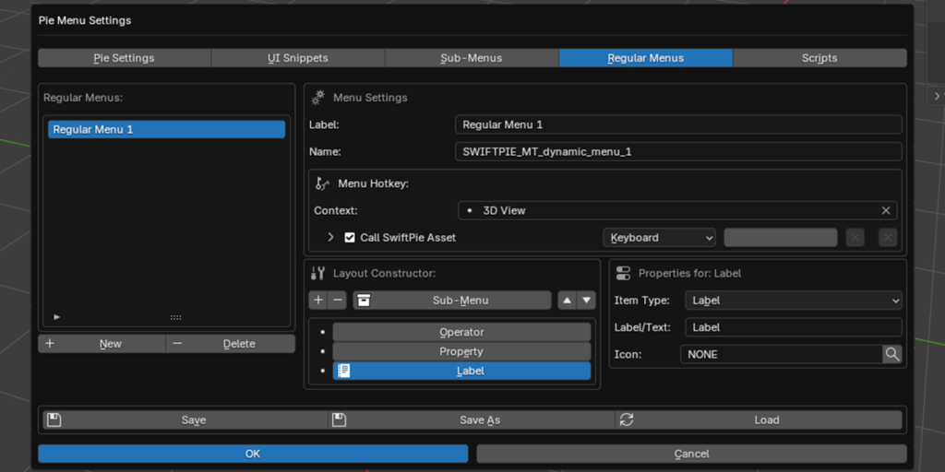Select the Label layout item
The image size is (945, 472).
[x=461, y=371]
